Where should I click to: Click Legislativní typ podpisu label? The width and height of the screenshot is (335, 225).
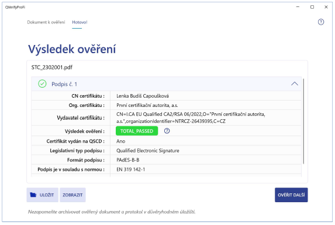pos(77,151)
